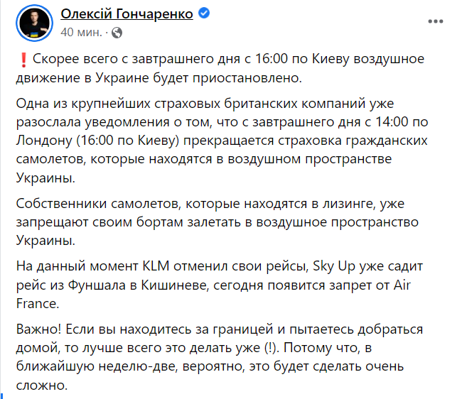Screen dimensions: 462x399
Task: Click the final word сложно in the post
Action: [41, 386]
